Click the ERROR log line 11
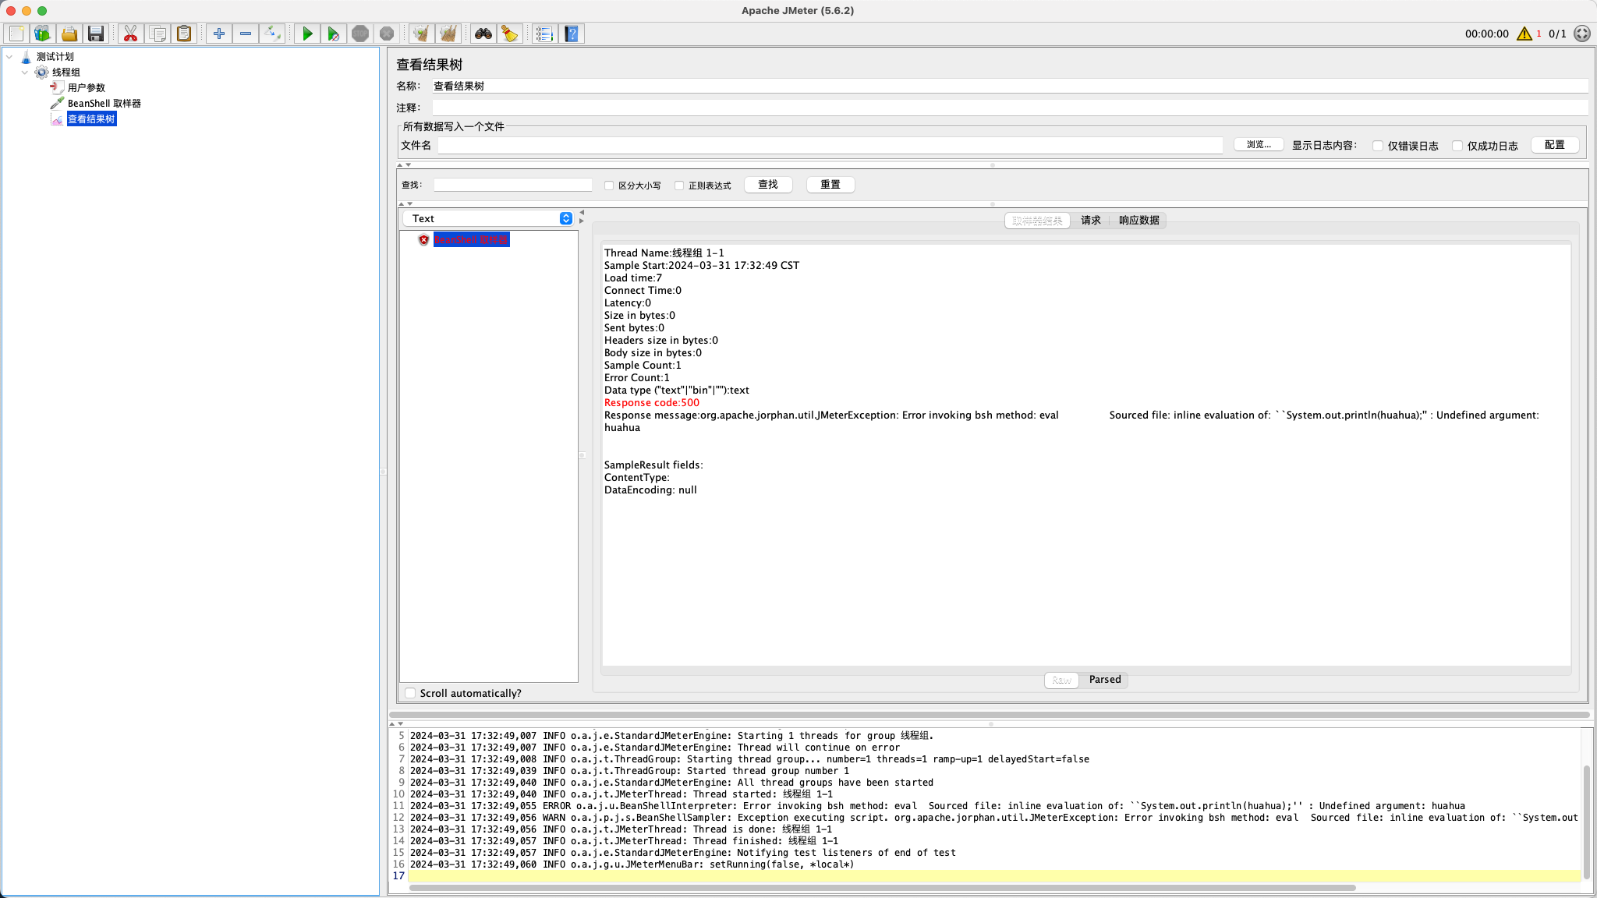Image resolution: width=1597 pixels, height=898 pixels. (x=937, y=806)
